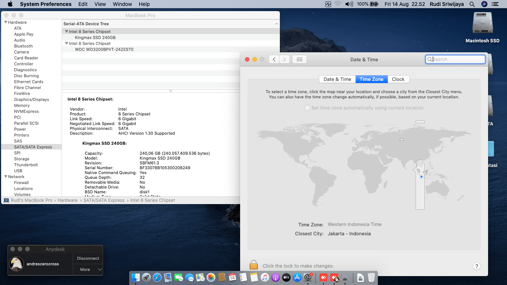Screen dimensions: 507x285
Task: Go forward in System Preferences
Action: pos(284,59)
